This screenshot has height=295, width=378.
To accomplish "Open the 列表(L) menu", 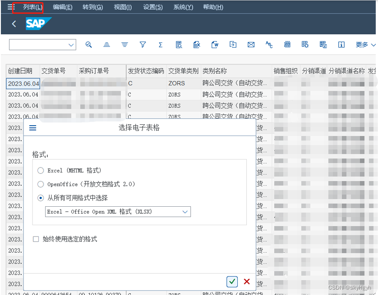I will pyautogui.click(x=33, y=7).
